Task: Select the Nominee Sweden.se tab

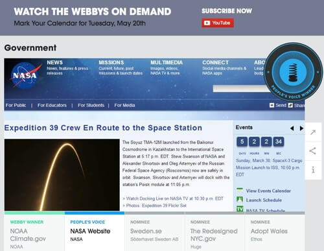Action: point(154,232)
